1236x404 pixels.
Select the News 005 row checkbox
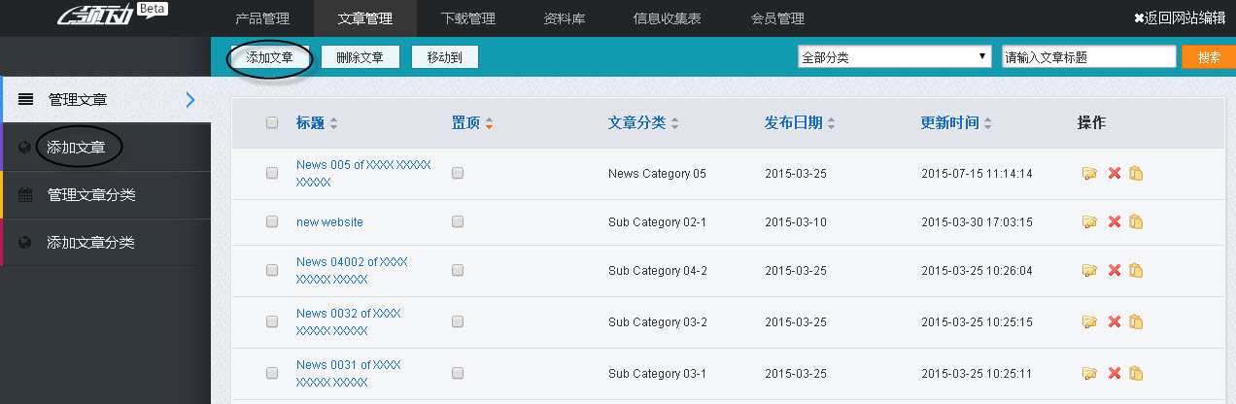click(272, 173)
